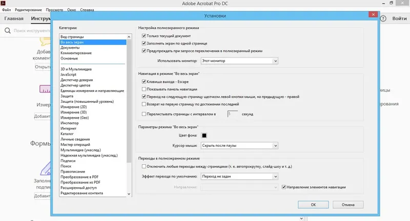Enable 'Отключить любые переходы между страницами' checkbox
This screenshot has height=221, width=410.
point(144,166)
